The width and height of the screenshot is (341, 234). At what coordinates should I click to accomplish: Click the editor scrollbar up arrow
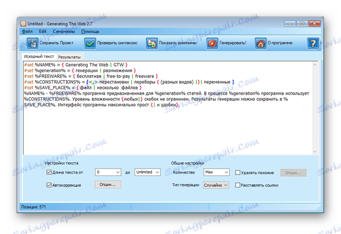[315, 65]
